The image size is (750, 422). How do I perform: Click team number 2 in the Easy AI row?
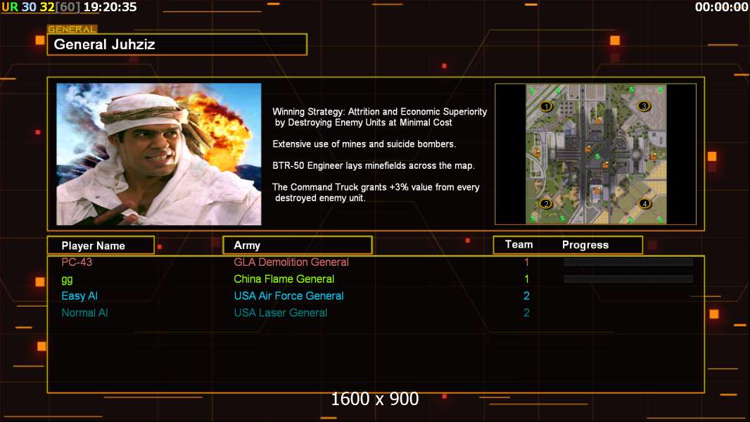[x=527, y=296]
